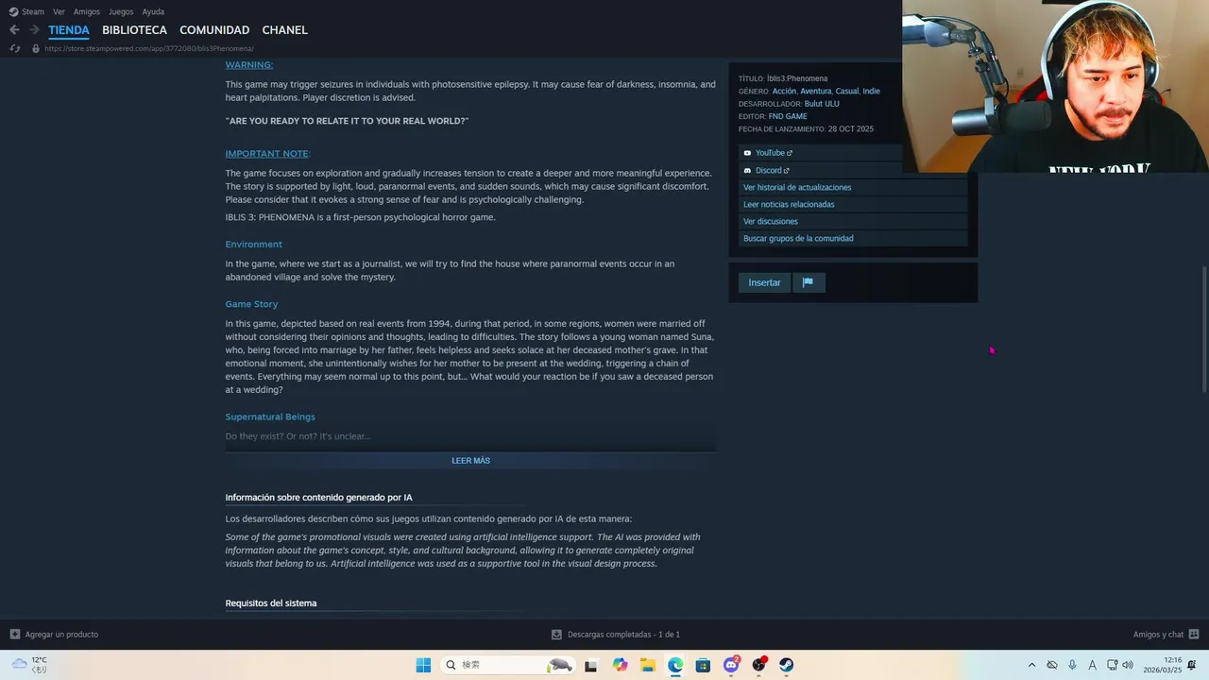Go forward with the Steam forward arrow
The width and height of the screenshot is (1209, 680).
[34, 30]
